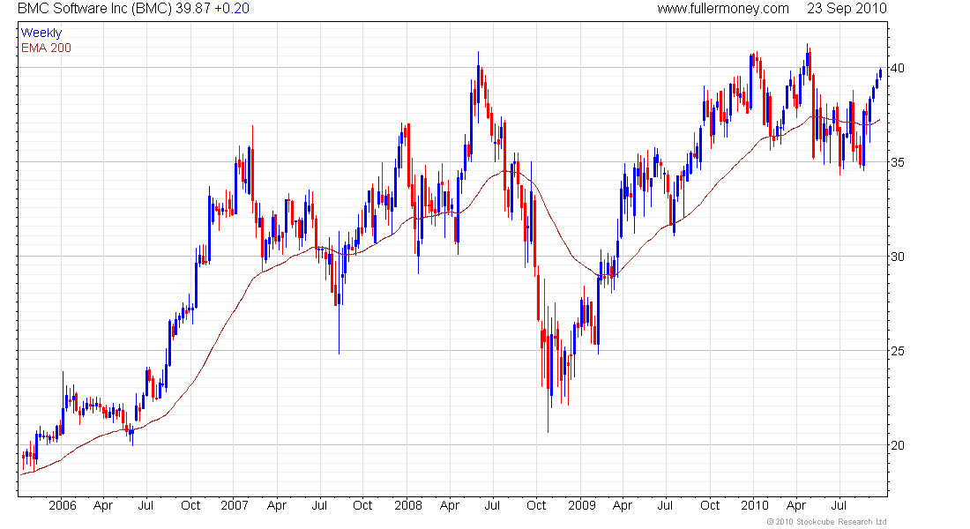The width and height of the screenshot is (970, 529).
Task: Click the BMC Software Inc (BMC) chart title
Action: pyautogui.click(x=94, y=9)
